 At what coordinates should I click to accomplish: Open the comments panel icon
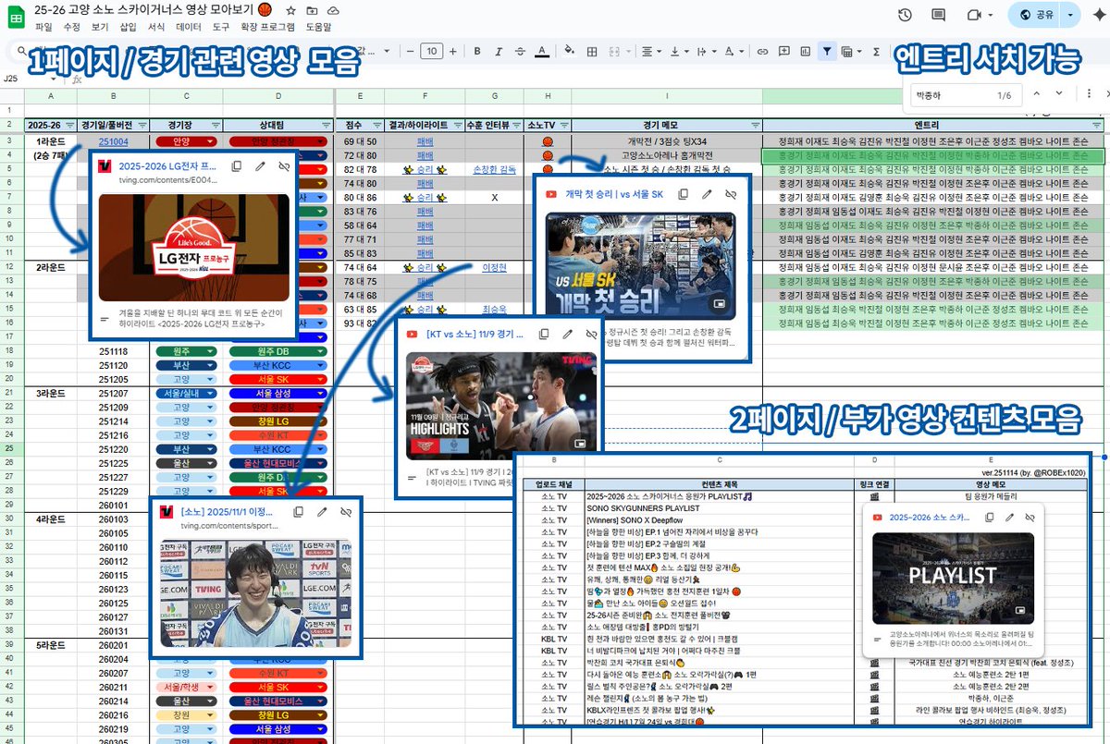coord(938,16)
